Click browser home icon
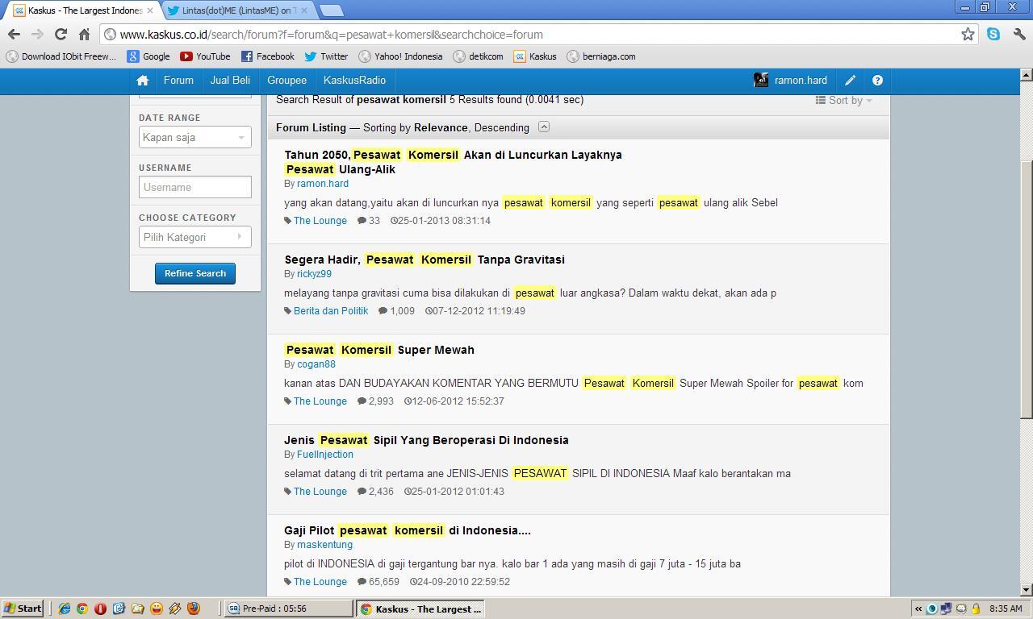The height and width of the screenshot is (619, 1033). point(84,34)
